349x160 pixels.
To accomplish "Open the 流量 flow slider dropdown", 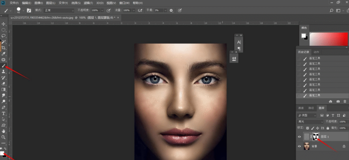I will tap(134, 11).
